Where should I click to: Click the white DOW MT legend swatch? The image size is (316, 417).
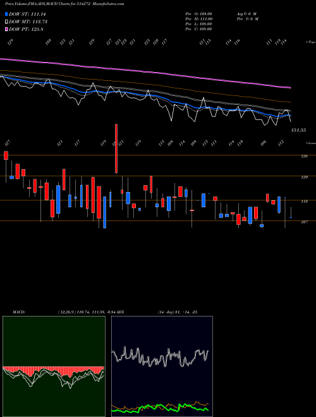pyautogui.click(x=6, y=21)
